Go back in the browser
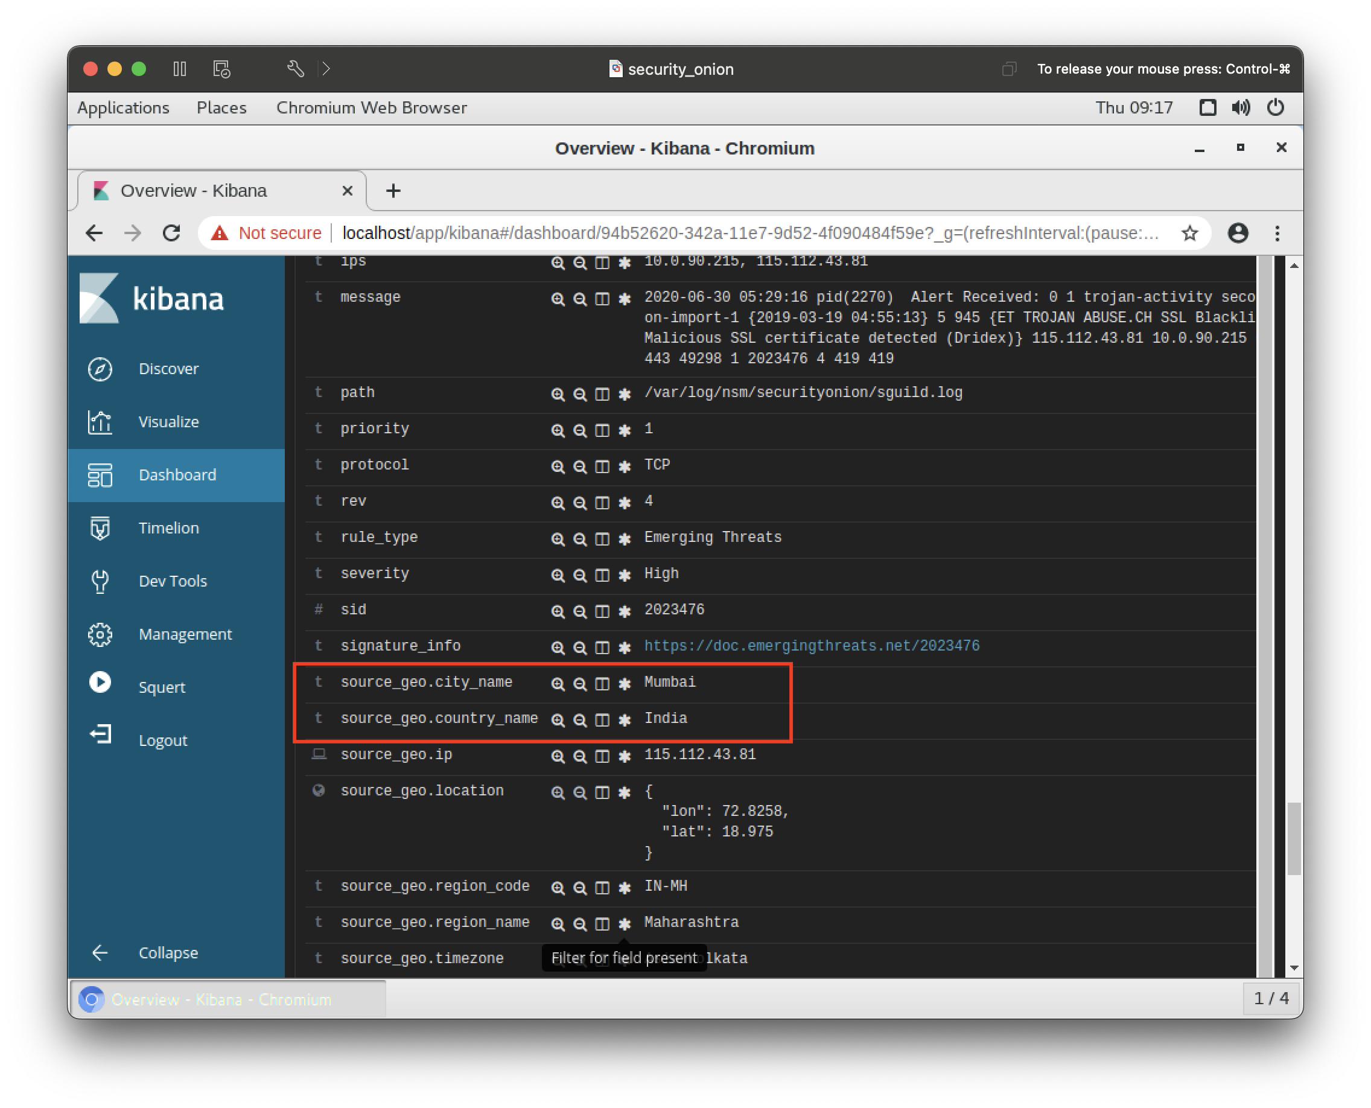 tap(95, 234)
